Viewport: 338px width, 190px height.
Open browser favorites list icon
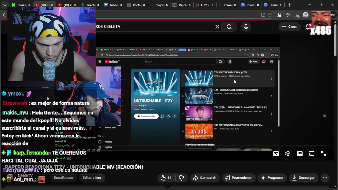tap(288, 15)
